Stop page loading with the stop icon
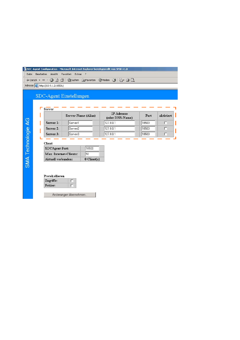240x340 pixels. tap(52, 80)
